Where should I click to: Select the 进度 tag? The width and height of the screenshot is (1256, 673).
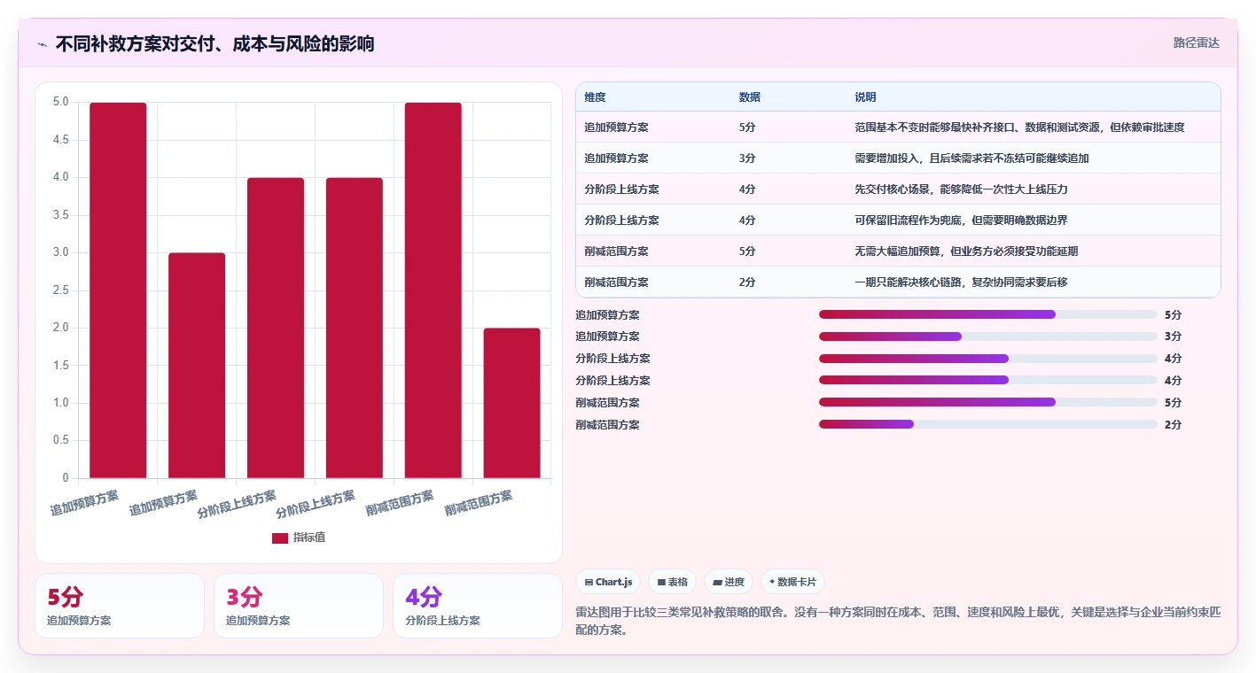(x=729, y=582)
